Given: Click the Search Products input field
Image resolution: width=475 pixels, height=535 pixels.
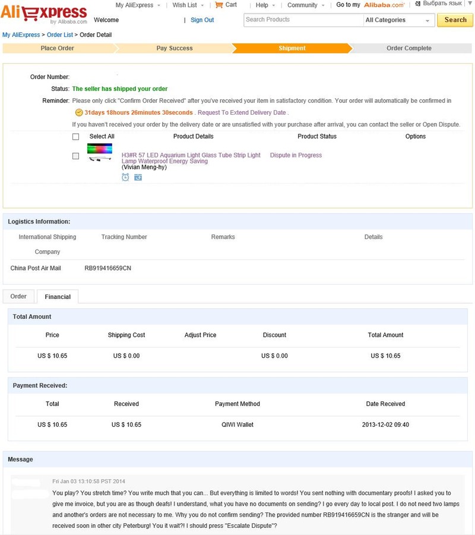Looking at the screenshot, I should (x=303, y=20).
